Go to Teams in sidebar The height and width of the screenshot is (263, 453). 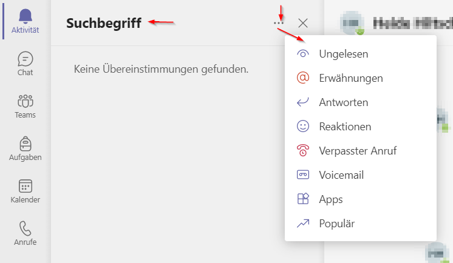pos(25,101)
